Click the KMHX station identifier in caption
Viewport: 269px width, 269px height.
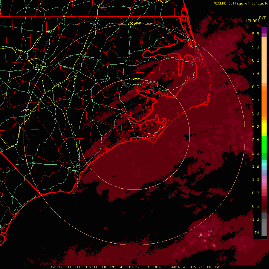(175, 267)
